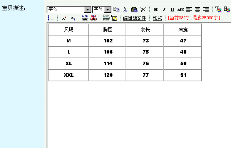
Task: Click the scissors cut icon
Action: (x=125, y=10)
